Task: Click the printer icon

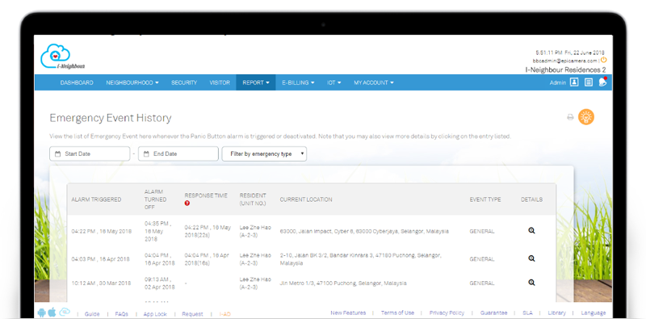Action: click(570, 117)
